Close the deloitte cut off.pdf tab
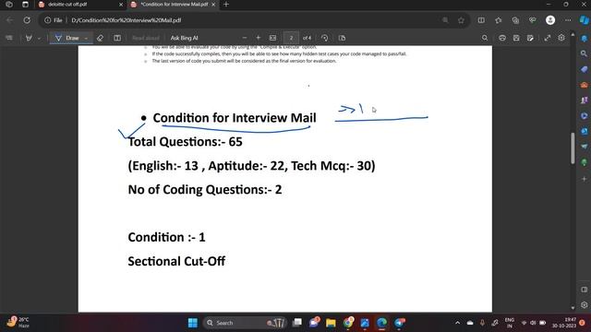591x332 pixels. tap(121, 5)
